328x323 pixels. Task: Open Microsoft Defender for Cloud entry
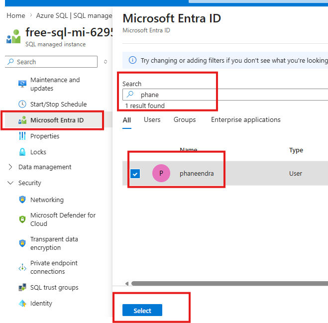pyautogui.click(x=63, y=219)
